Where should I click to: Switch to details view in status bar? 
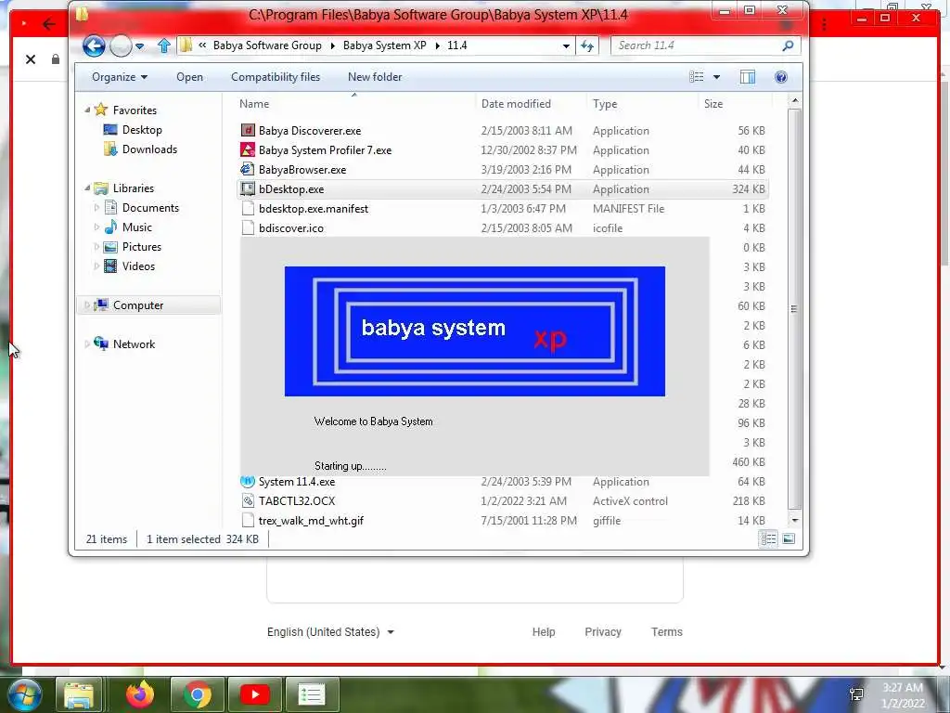[768, 538]
